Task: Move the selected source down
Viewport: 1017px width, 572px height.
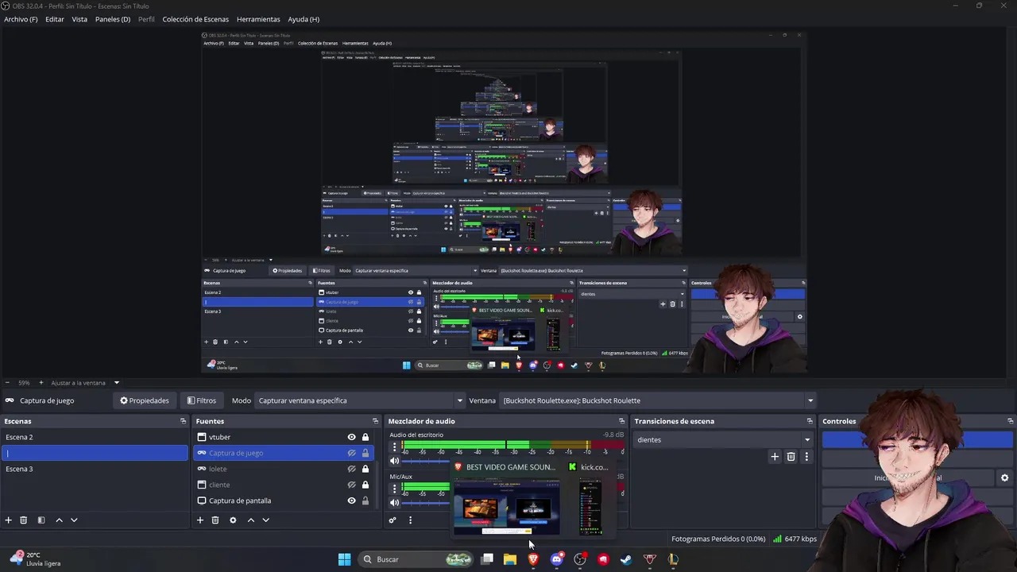Action: click(265, 520)
